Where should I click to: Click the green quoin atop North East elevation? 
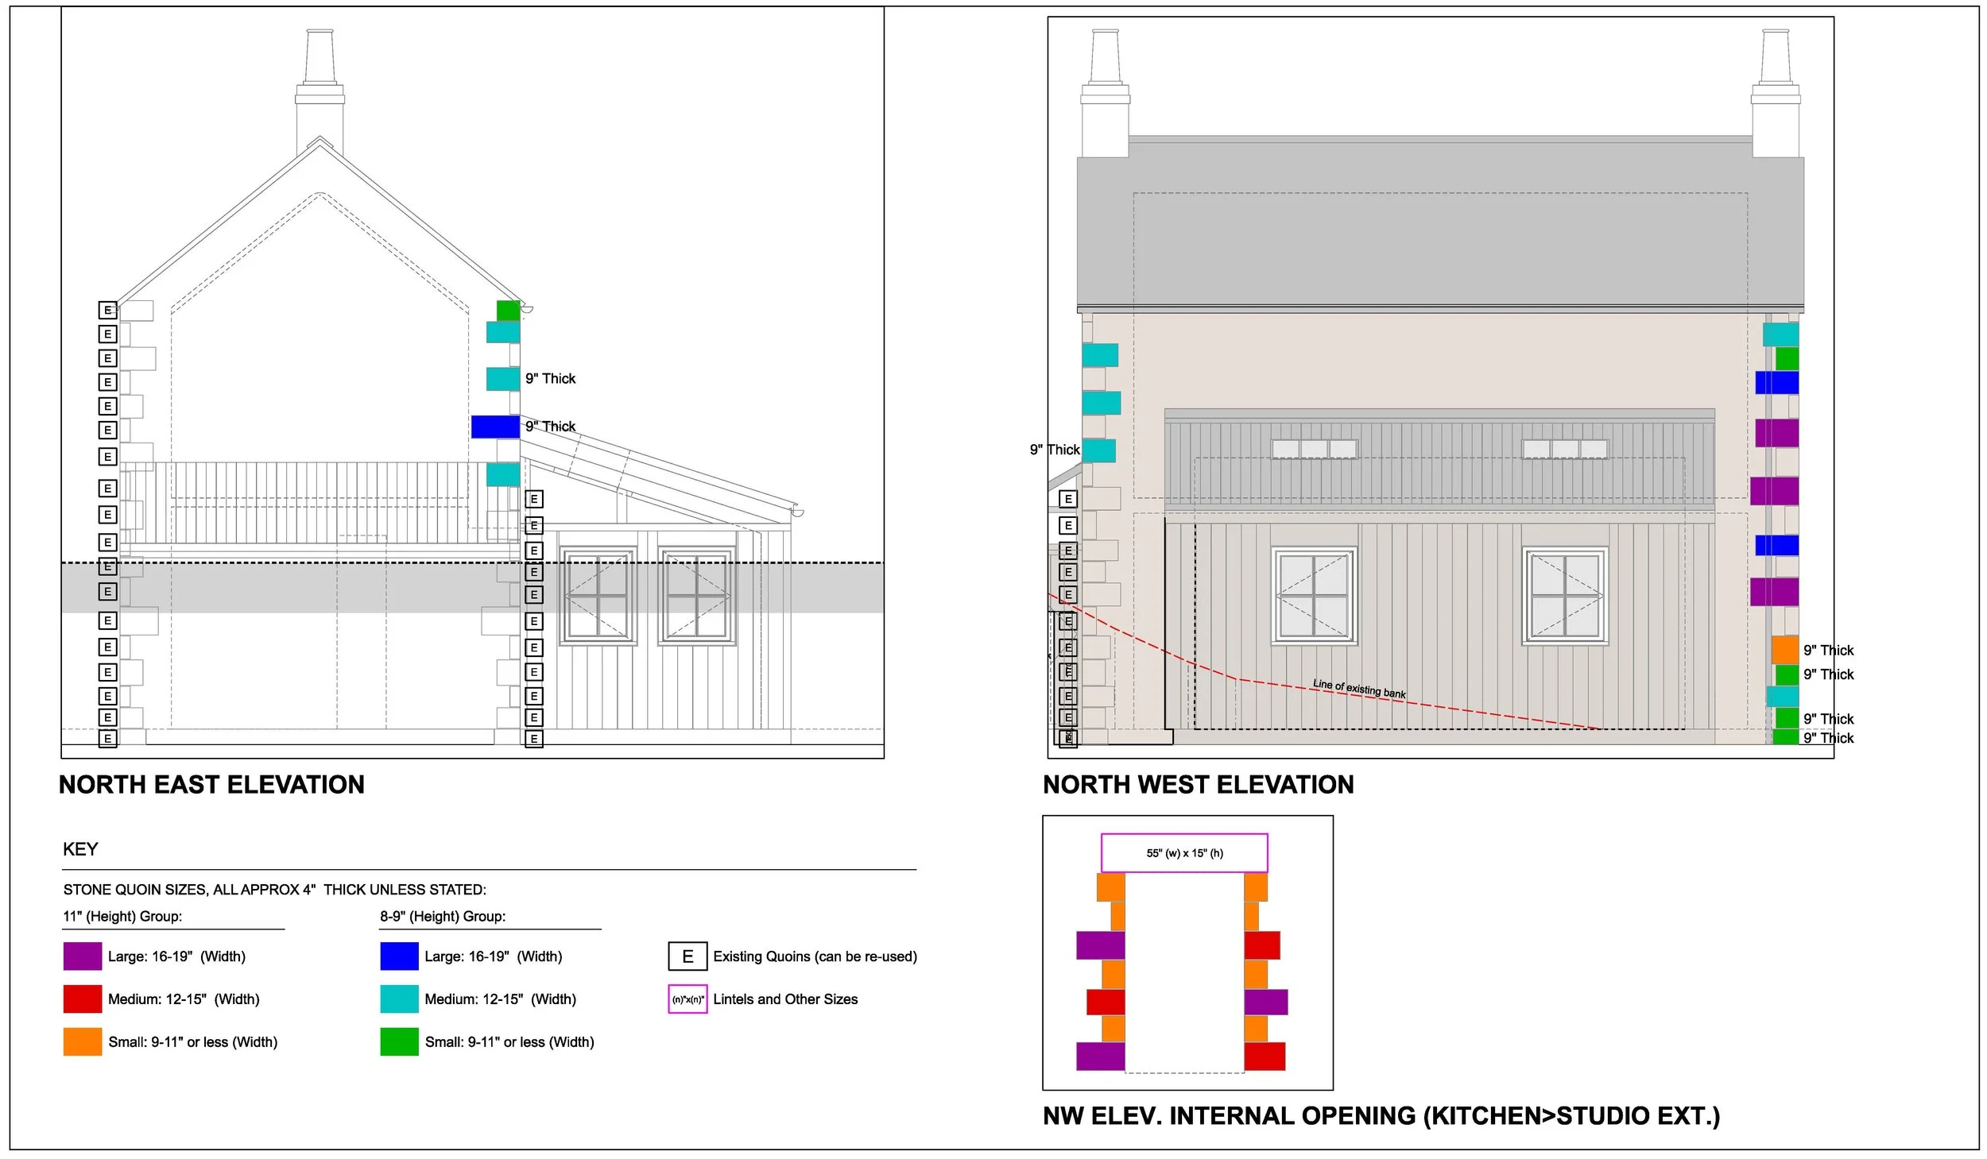(x=508, y=310)
